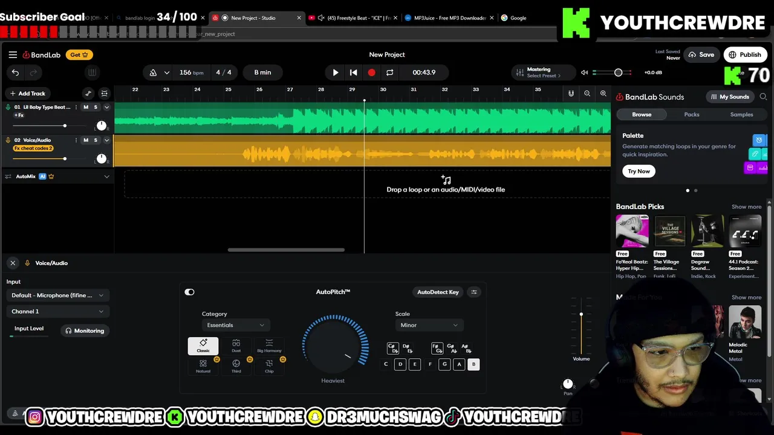Switch to MP3Juice browser tab
Image resolution: width=774 pixels, height=435 pixels.
pyautogui.click(x=449, y=18)
